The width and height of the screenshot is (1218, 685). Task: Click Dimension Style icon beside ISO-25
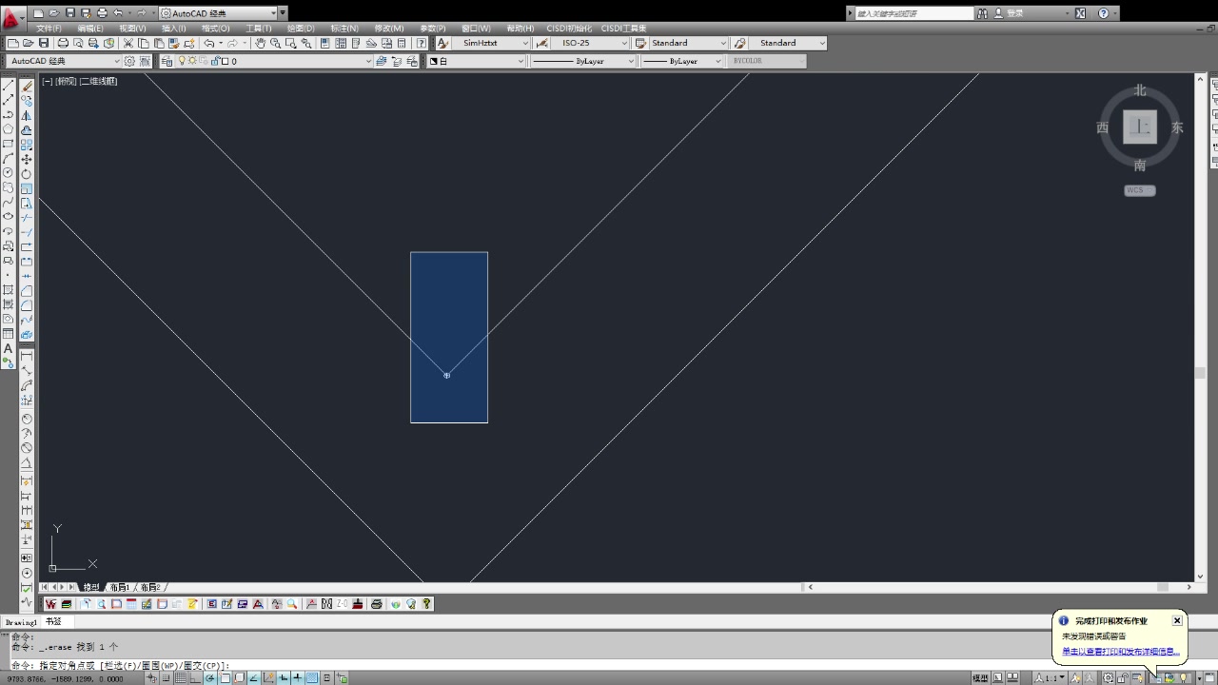pyautogui.click(x=541, y=43)
